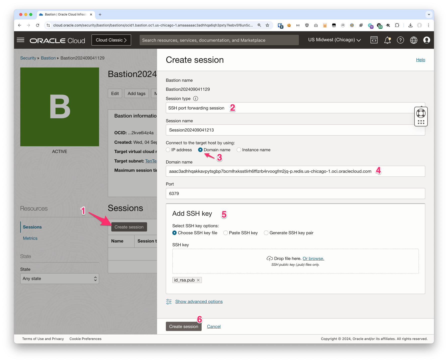
Task: Click the Create session button in panel footer
Action: tap(183, 326)
